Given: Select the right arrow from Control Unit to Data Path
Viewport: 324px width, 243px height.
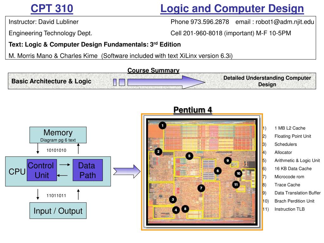Looking at the screenshot, I should (x=65, y=165).
